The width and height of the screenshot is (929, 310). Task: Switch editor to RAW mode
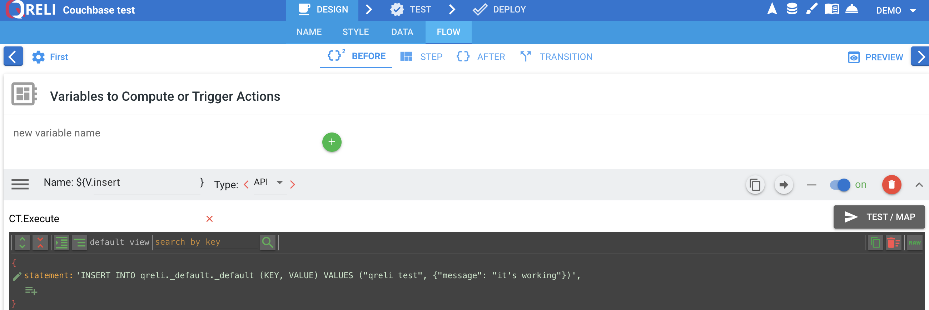point(915,242)
